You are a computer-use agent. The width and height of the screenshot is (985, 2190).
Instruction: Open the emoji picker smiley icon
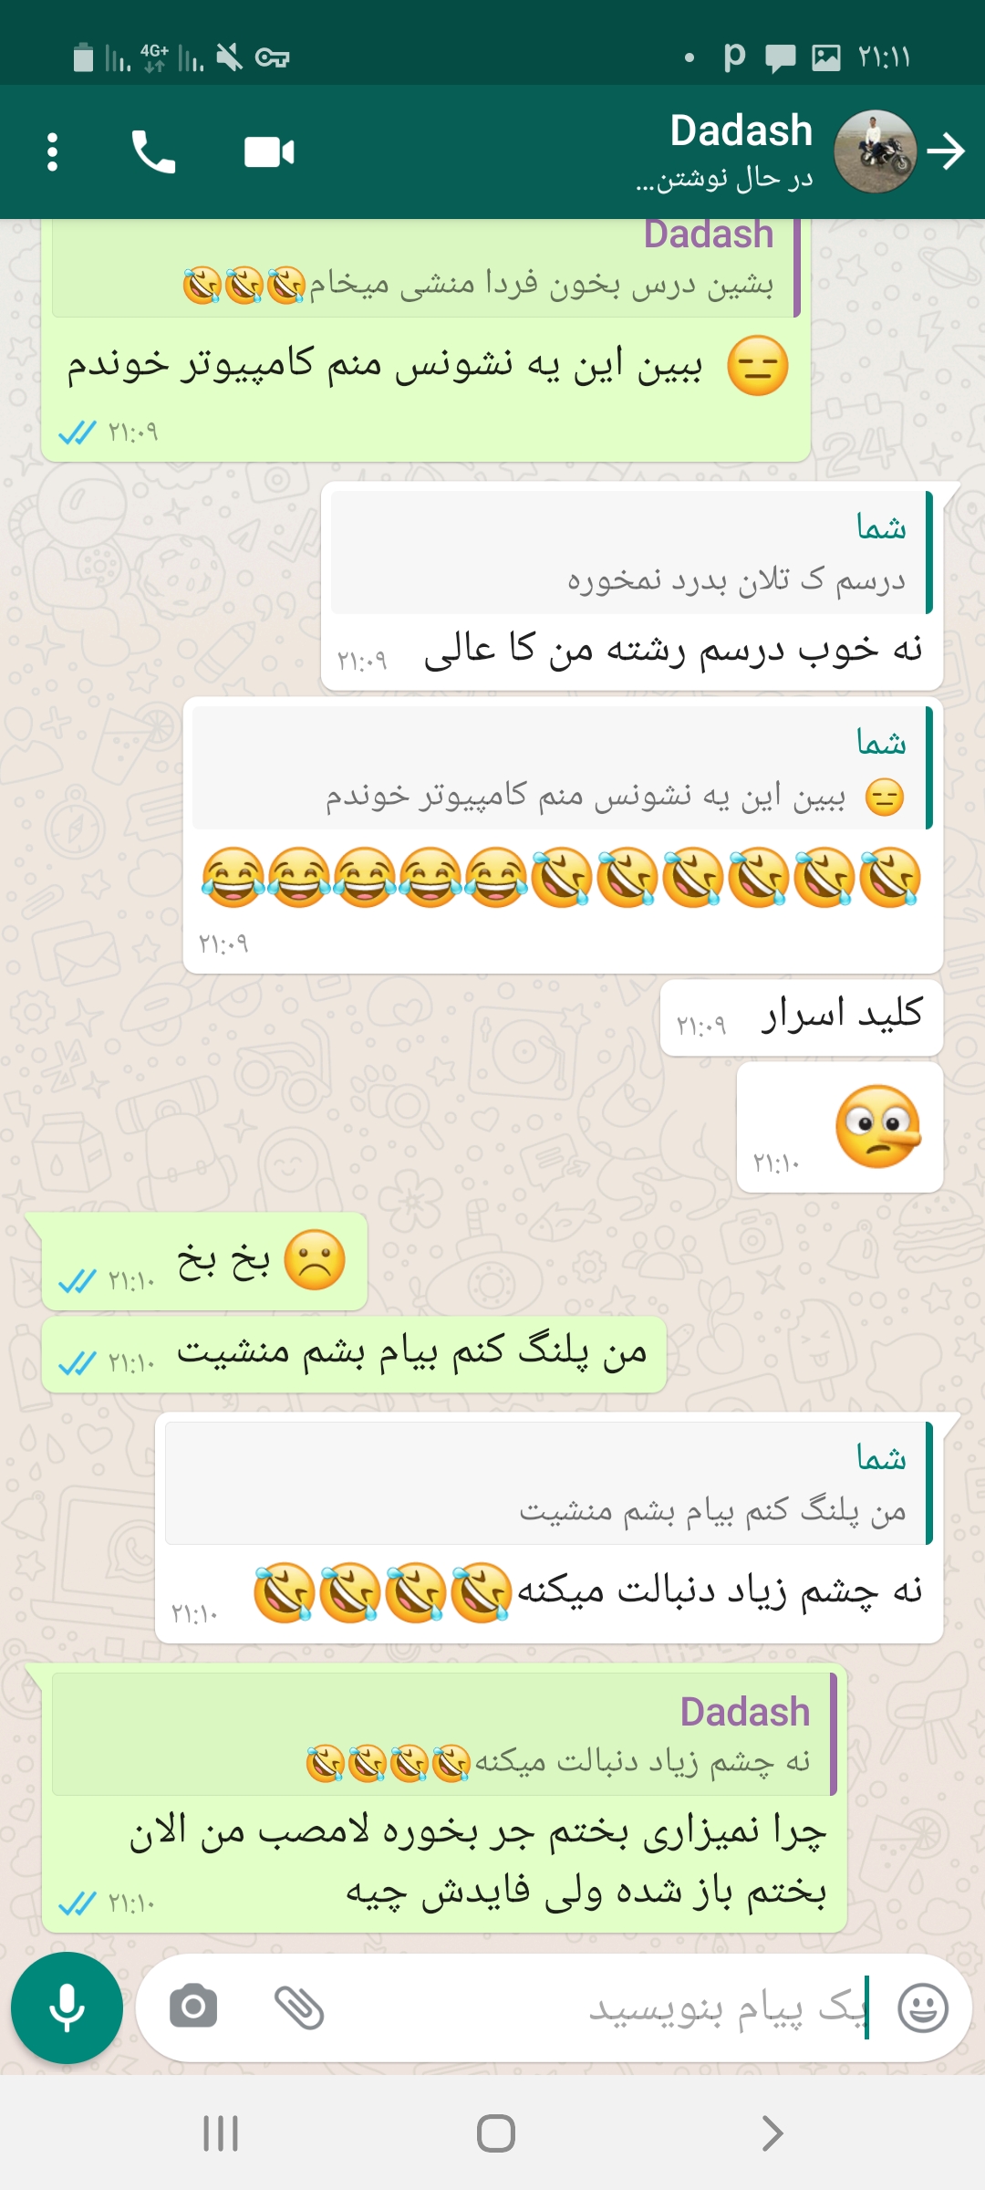click(923, 2007)
